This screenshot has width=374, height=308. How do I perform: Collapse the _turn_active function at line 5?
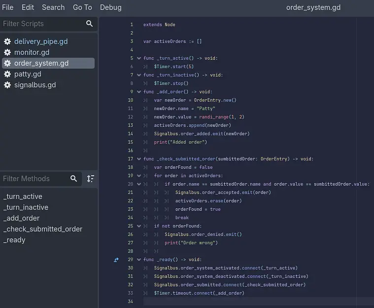(x=139, y=58)
